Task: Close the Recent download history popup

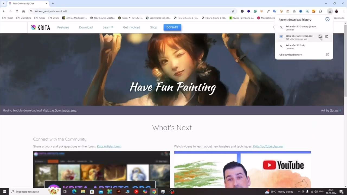Action: [x=327, y=19]
